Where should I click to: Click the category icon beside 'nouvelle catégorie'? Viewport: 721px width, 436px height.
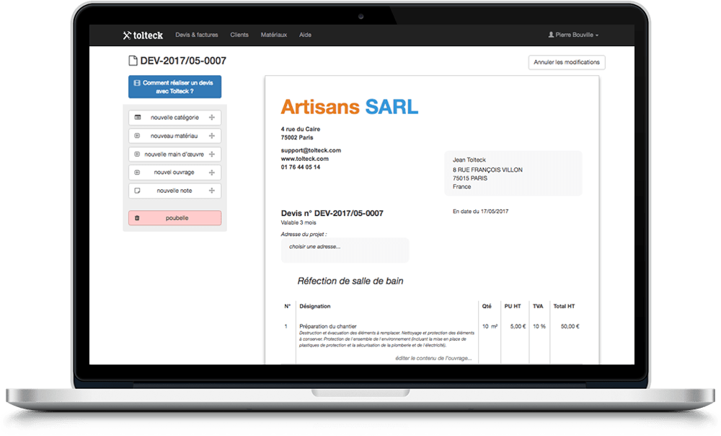point(138,117)
